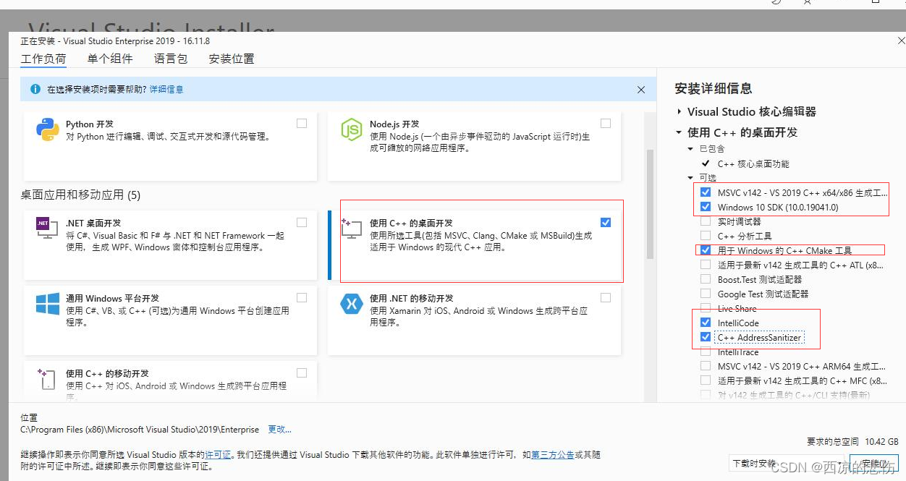Check MSVC v142 C++ ARM64 生成工具 option
This screenshot has width=906, height=481.
click(x=706, y=366)
